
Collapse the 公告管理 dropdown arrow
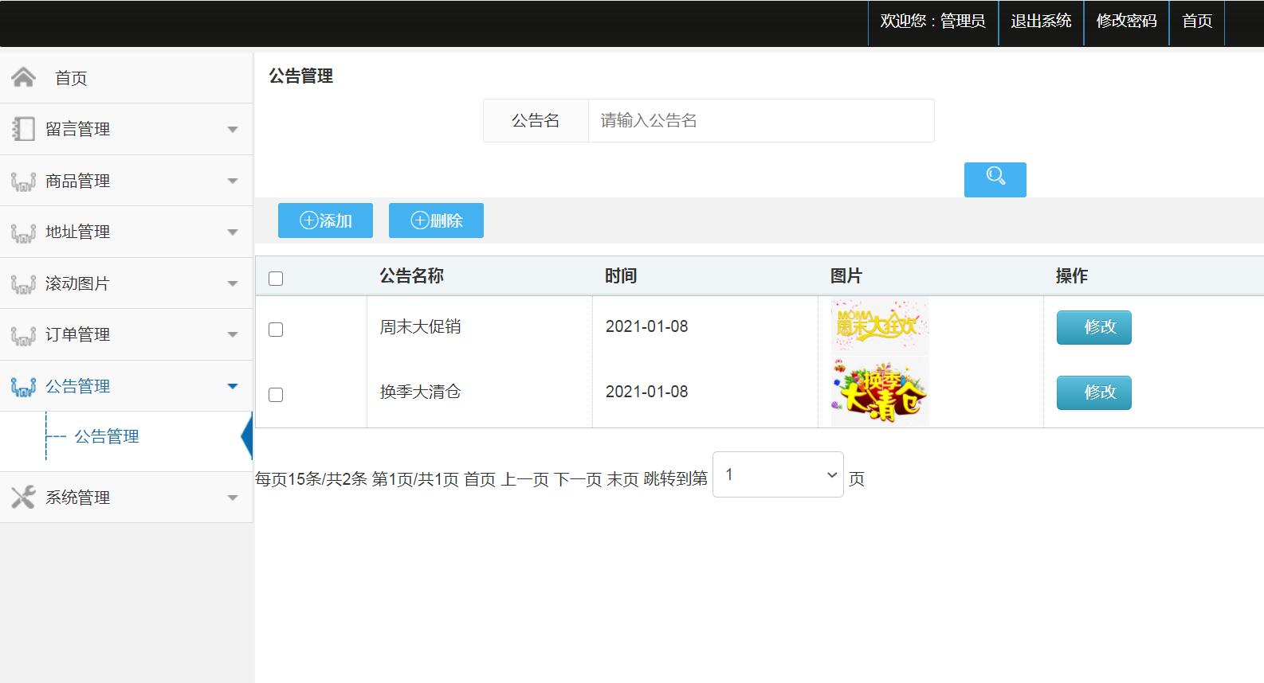click(233, 386)
